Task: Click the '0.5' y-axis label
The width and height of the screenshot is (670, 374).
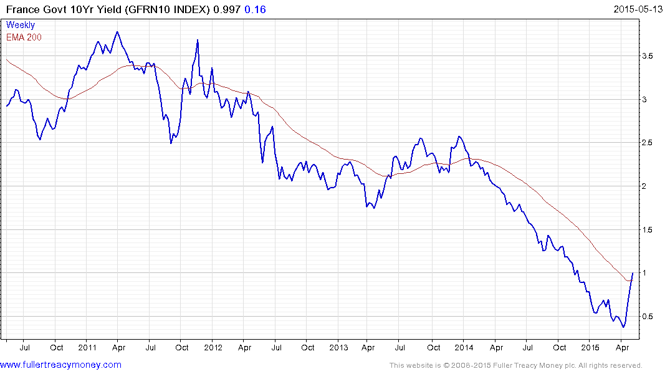Action: [648, 317]
